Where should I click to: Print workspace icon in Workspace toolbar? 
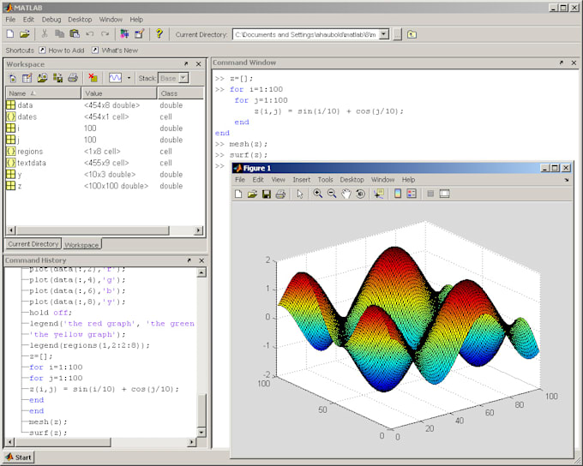[x=73, y=78]
